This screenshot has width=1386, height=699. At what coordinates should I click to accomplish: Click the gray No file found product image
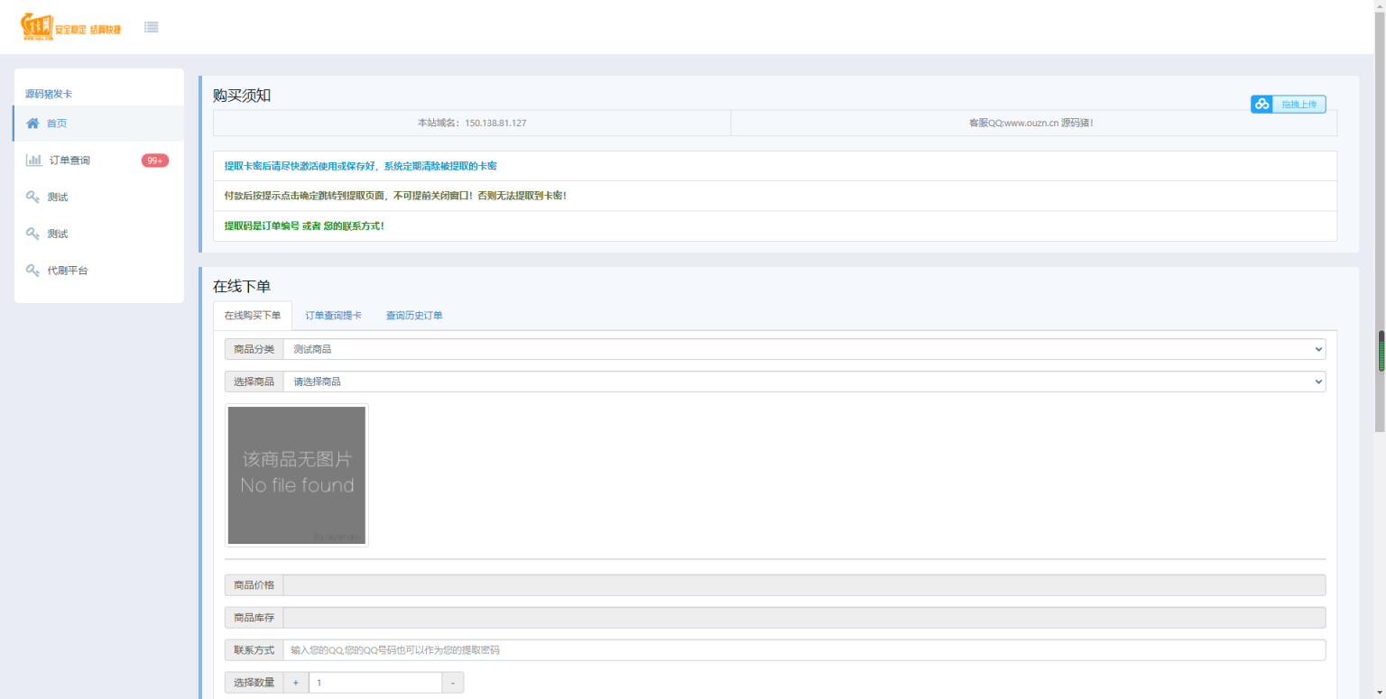(x=297, y=475)
